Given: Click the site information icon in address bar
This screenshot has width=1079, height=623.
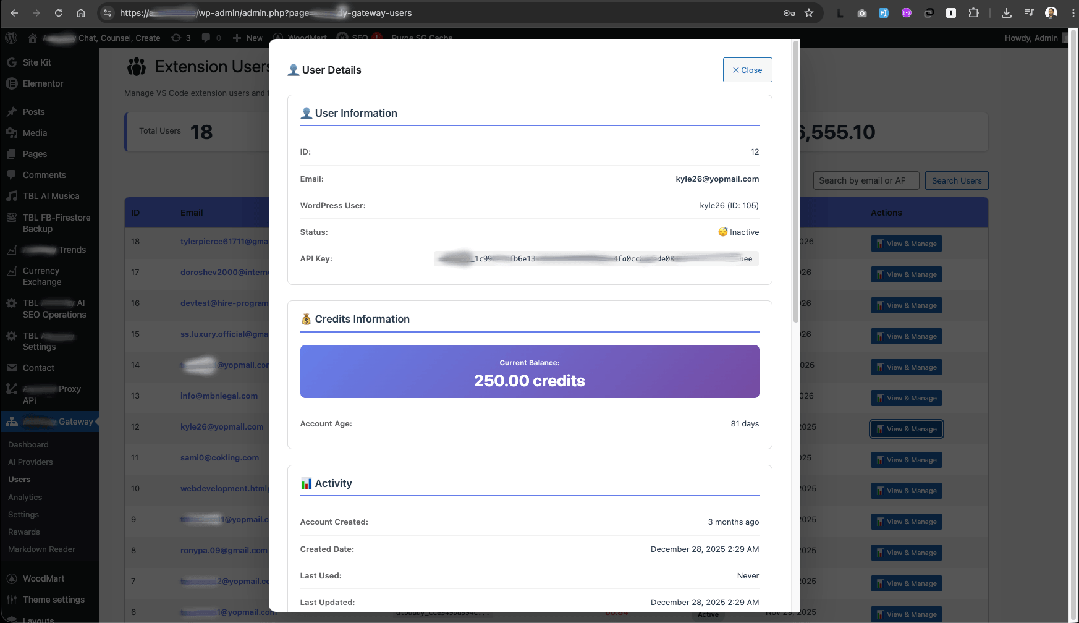Looking at the screenshot, I should [108, 13].
